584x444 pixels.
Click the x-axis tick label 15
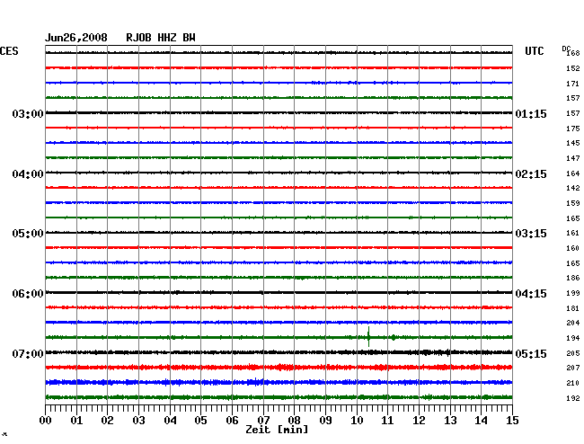pyautogui.click(x=512, y=421)
